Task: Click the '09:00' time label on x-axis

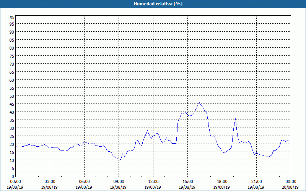Action: [119, 182]
